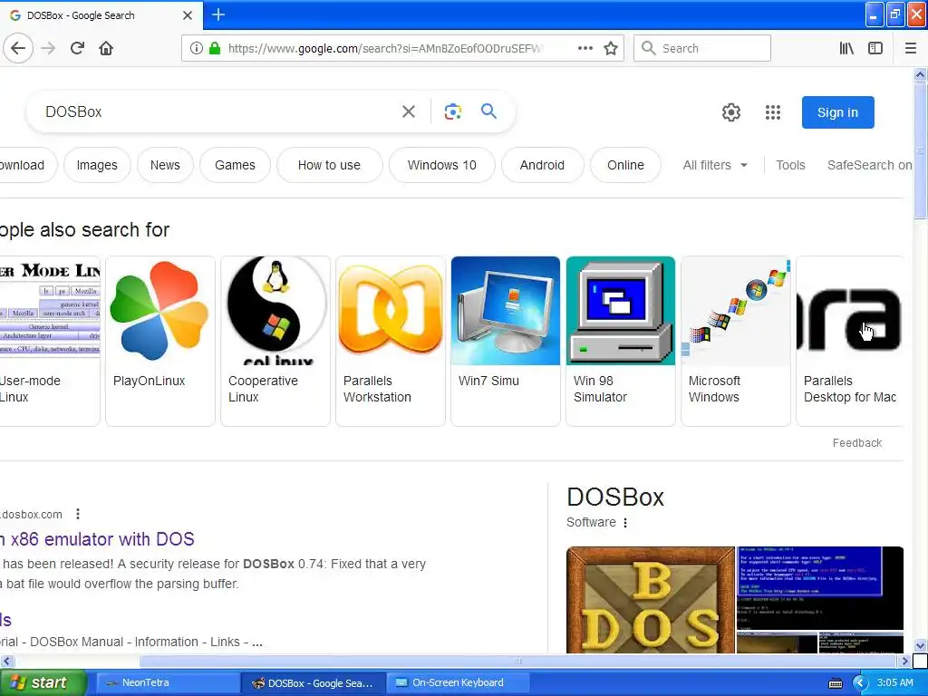Open the blue DOSBox console screenshot thumbnail

point(820,587)
